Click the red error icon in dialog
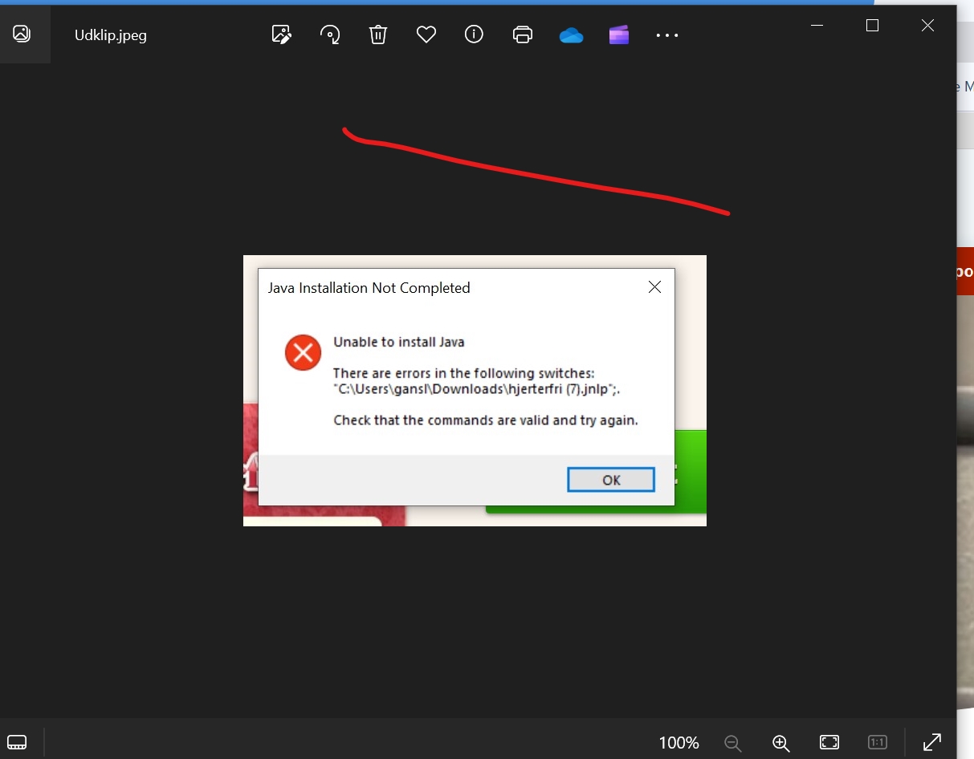Viewport: 974px width, 759px height. tap(303, 352)
